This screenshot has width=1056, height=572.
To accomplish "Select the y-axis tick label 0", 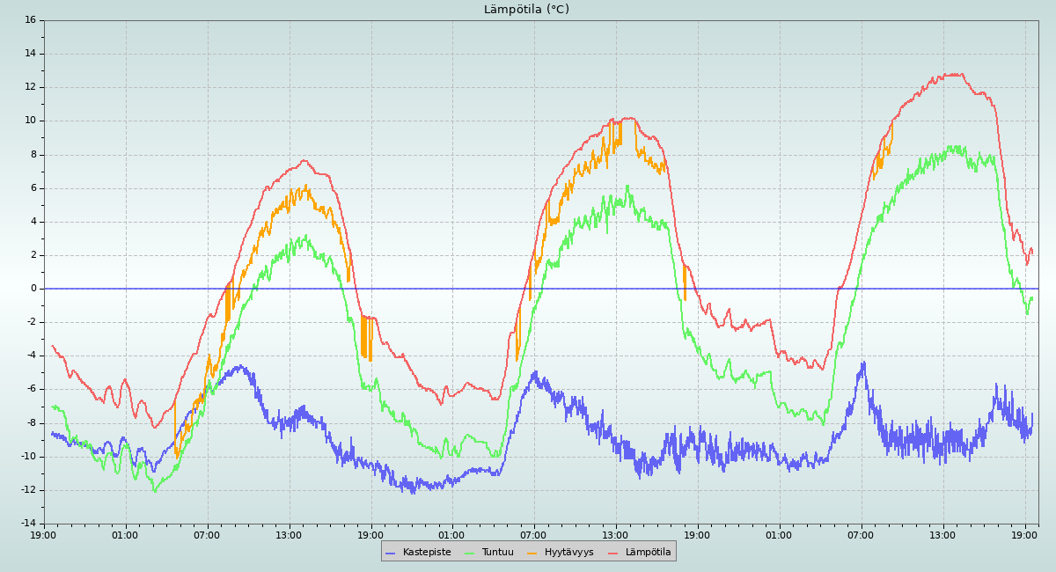I will [33, 289].
